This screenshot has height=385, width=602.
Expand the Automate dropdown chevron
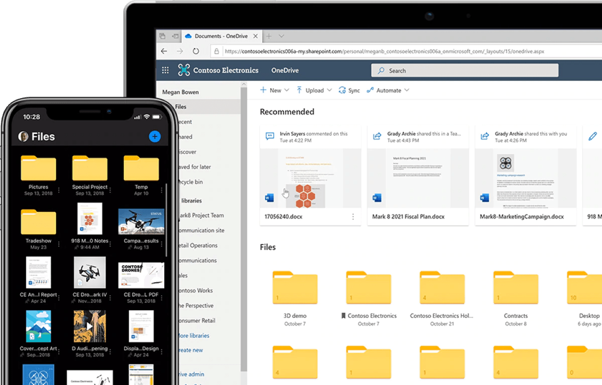(x=407, y=90)
